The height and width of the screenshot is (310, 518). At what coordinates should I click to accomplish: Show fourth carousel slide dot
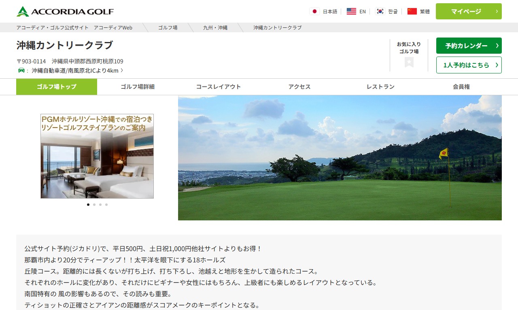(106, 205)
